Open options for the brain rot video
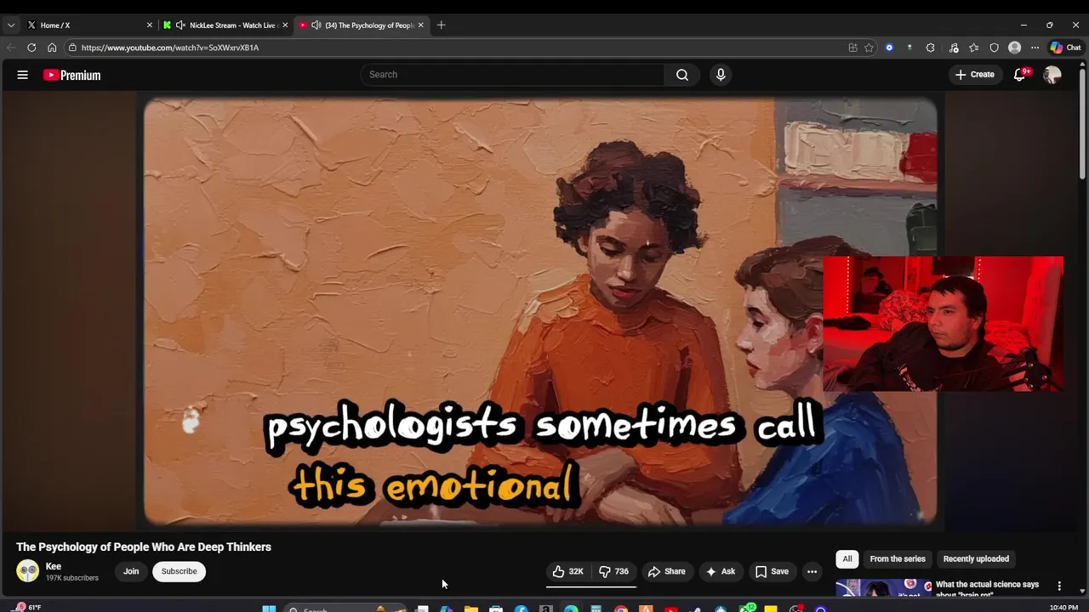Image resolution: width=1089 pixels, height=612 pixels. point(1059,586)
